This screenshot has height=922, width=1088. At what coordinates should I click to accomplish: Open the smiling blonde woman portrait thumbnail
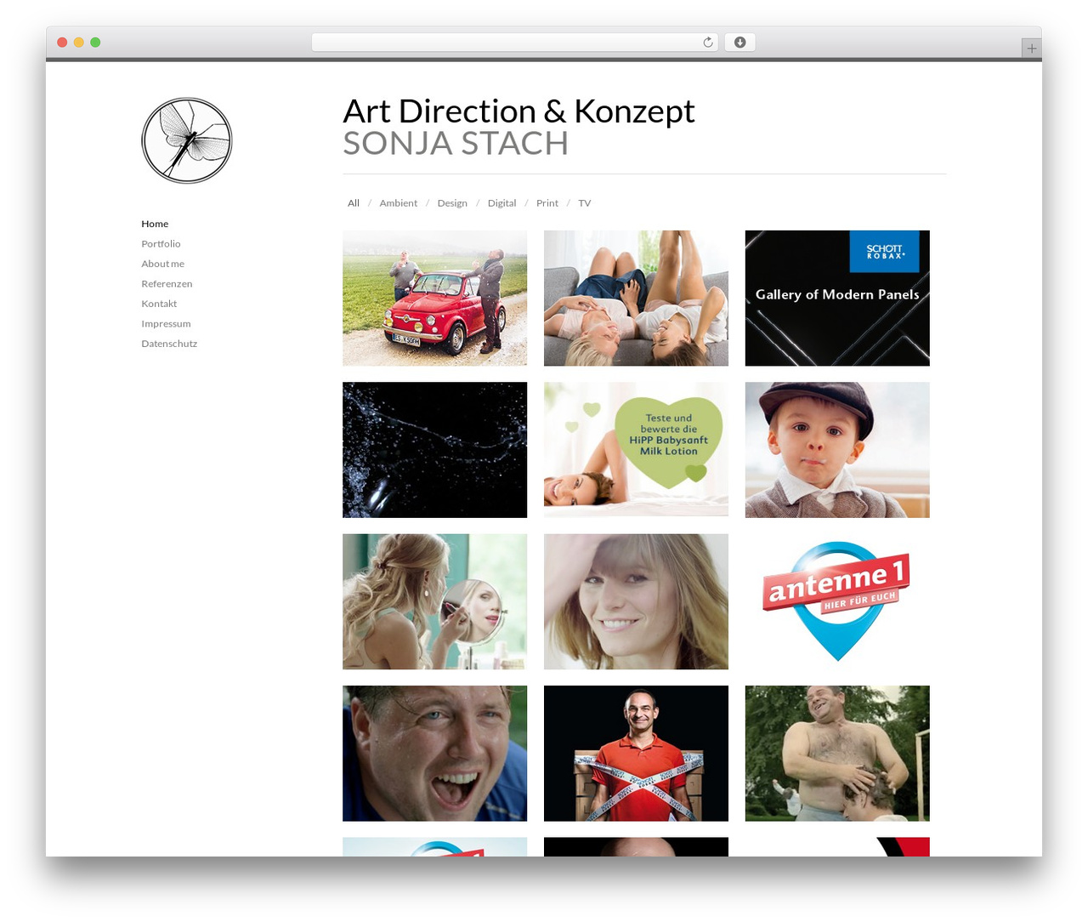[x=636, y=602]
